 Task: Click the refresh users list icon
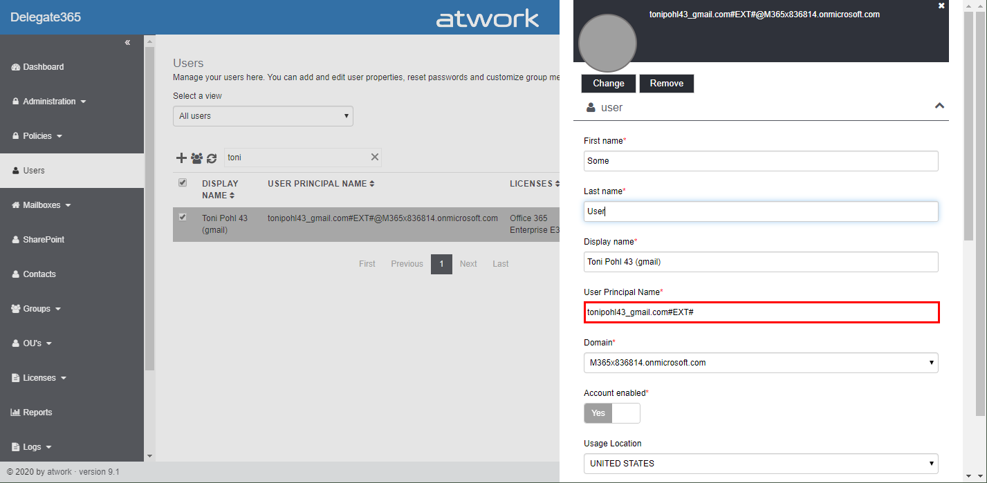point(212,158)
